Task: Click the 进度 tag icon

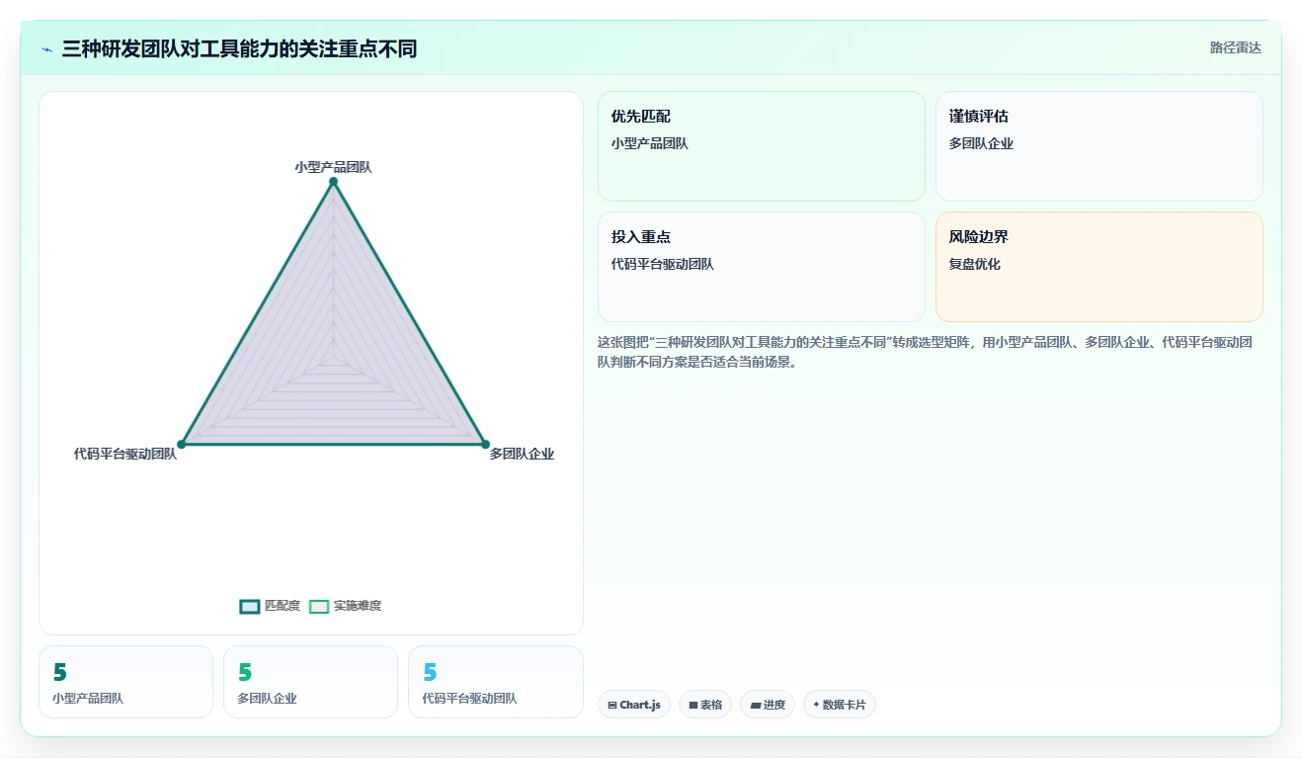Action: click(755, 706)
